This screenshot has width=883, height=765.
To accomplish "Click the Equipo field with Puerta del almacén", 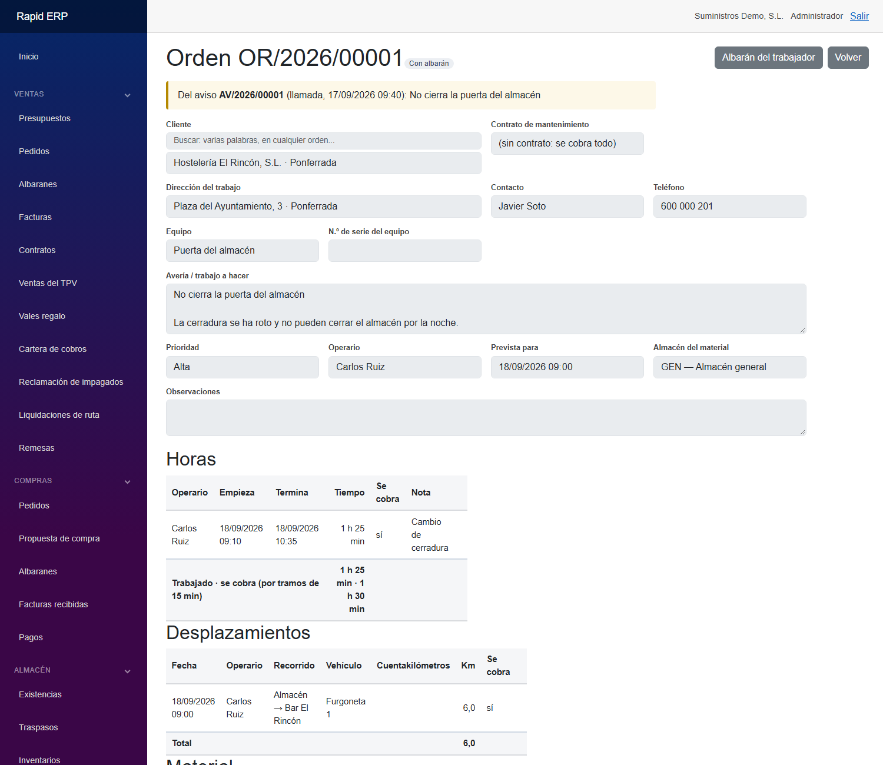I will coord(243,251).
